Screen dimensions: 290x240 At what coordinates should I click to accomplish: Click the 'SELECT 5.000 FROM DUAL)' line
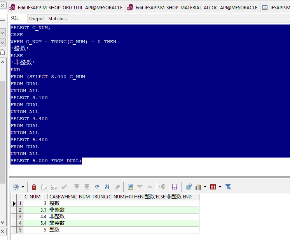point(46,161)
